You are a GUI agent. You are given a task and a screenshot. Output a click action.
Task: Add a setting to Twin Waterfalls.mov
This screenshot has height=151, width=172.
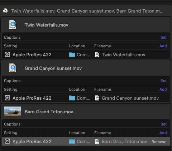163,46
